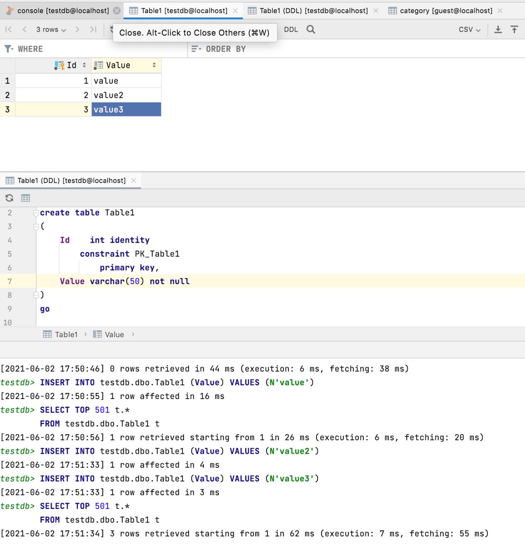Click the Value column sort arrows
525x547 pixels.
point(154,65)
